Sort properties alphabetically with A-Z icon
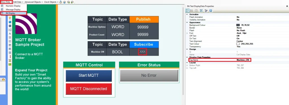 tap(191, 10)
